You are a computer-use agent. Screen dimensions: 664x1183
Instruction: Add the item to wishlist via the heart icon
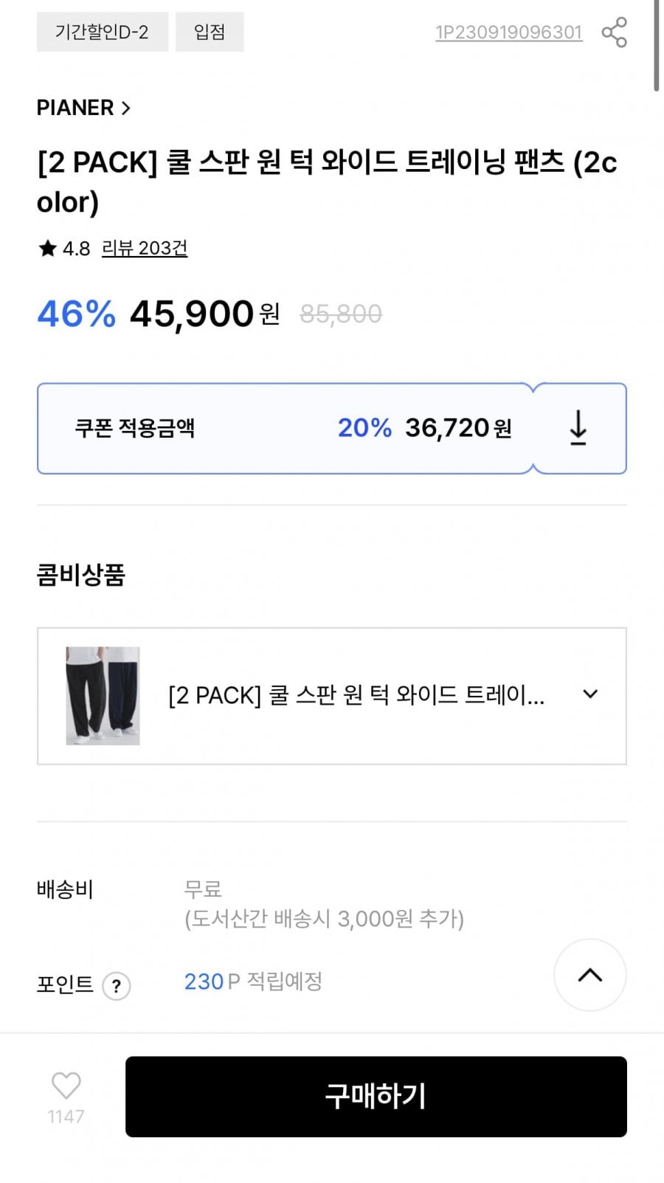pos(66,1086)
